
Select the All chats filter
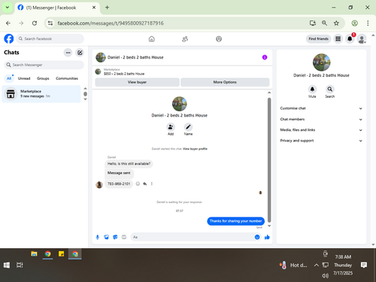[9, 78]
